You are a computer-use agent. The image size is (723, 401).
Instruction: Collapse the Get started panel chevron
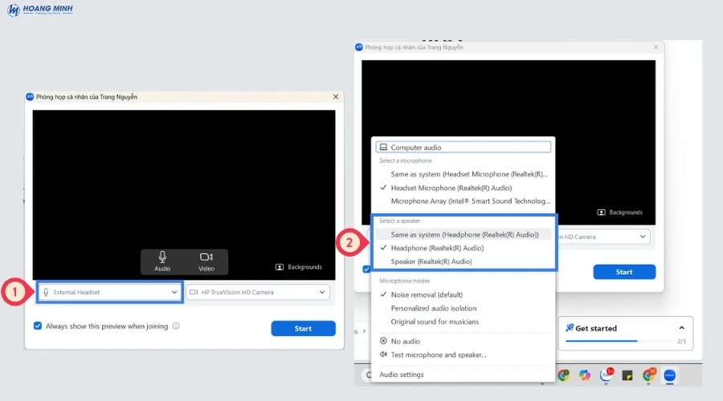pos(682,328)
